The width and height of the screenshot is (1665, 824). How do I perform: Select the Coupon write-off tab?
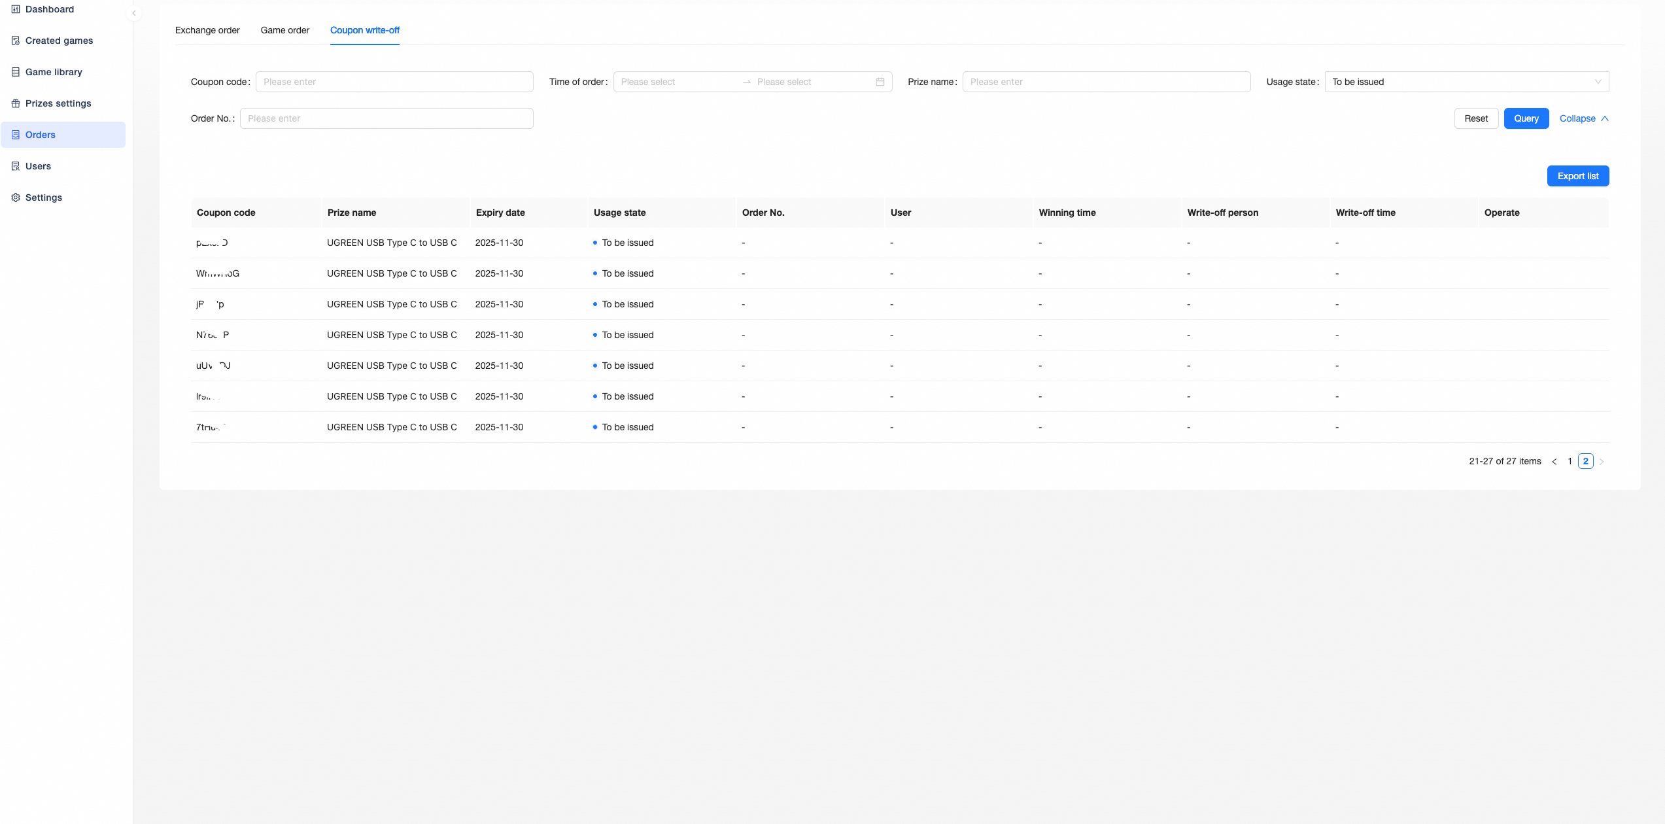click(365, 30)
